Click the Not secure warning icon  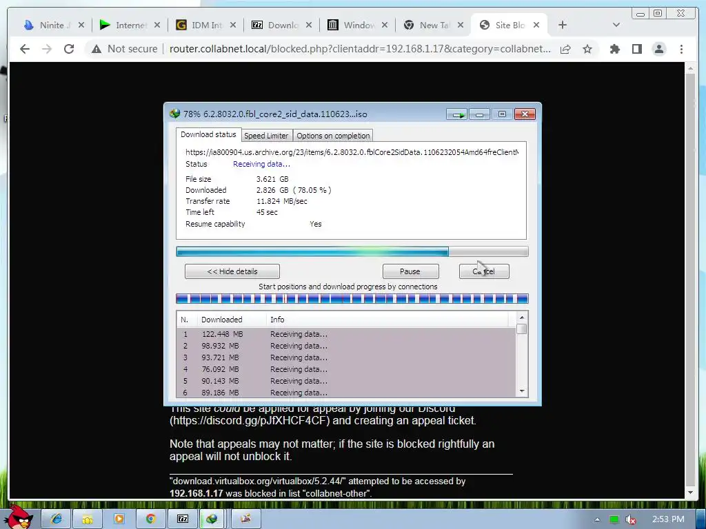pos(97,49)
